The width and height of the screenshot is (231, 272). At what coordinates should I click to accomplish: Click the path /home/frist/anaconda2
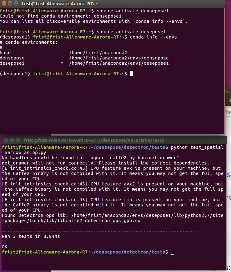click(x=98, y=53)
